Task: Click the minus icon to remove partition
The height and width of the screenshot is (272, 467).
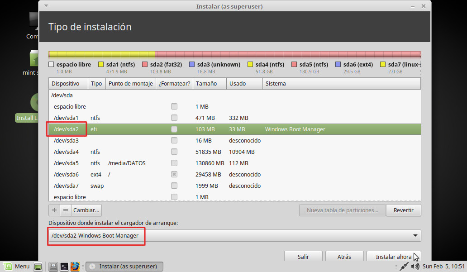Action: pos(66,210)
